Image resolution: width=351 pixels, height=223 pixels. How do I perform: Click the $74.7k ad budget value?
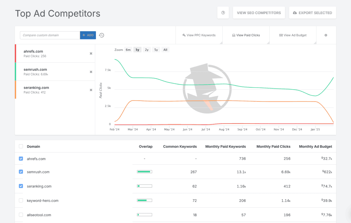(x=327, y=186)
